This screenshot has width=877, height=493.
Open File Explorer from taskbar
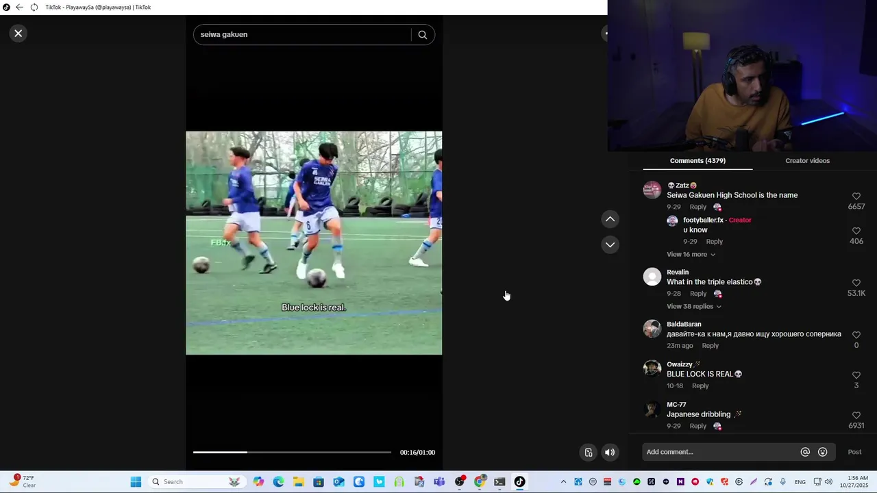299,482
